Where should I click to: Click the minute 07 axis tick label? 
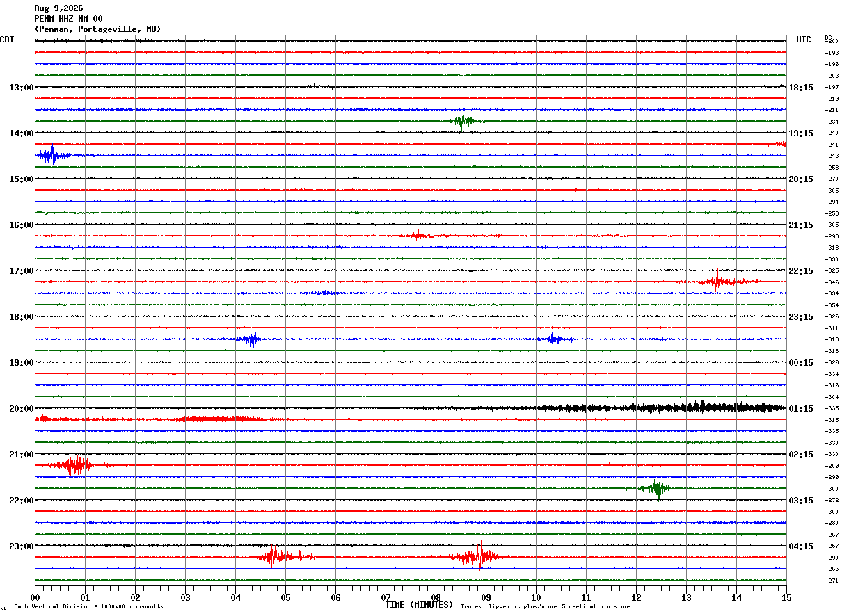point(386,597)
